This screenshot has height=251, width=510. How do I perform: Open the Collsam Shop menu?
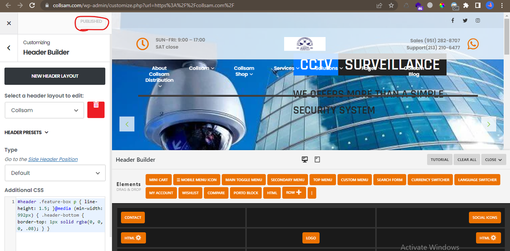tap(244, 71)
